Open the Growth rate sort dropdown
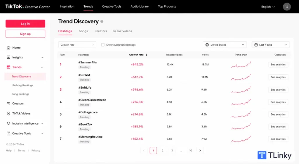299x164 pixels. [77, 45]
